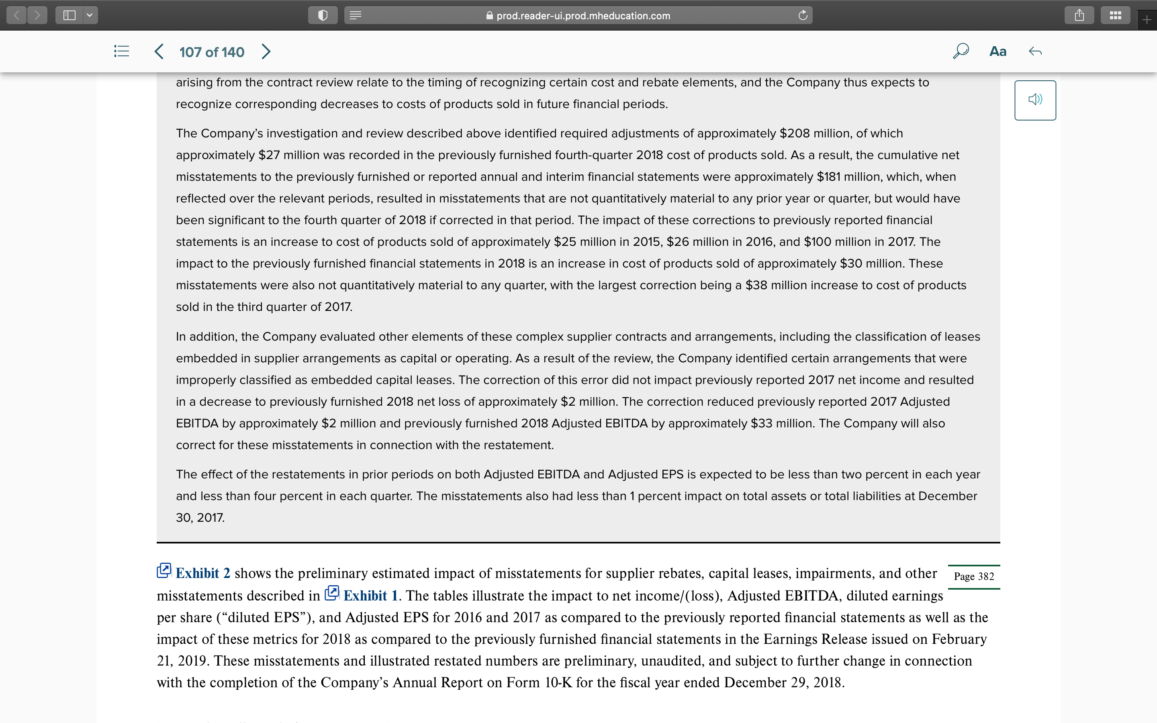Open the Share menu in Safari
Viewport: 1157px width, 723px height.
pos(1079,15)
